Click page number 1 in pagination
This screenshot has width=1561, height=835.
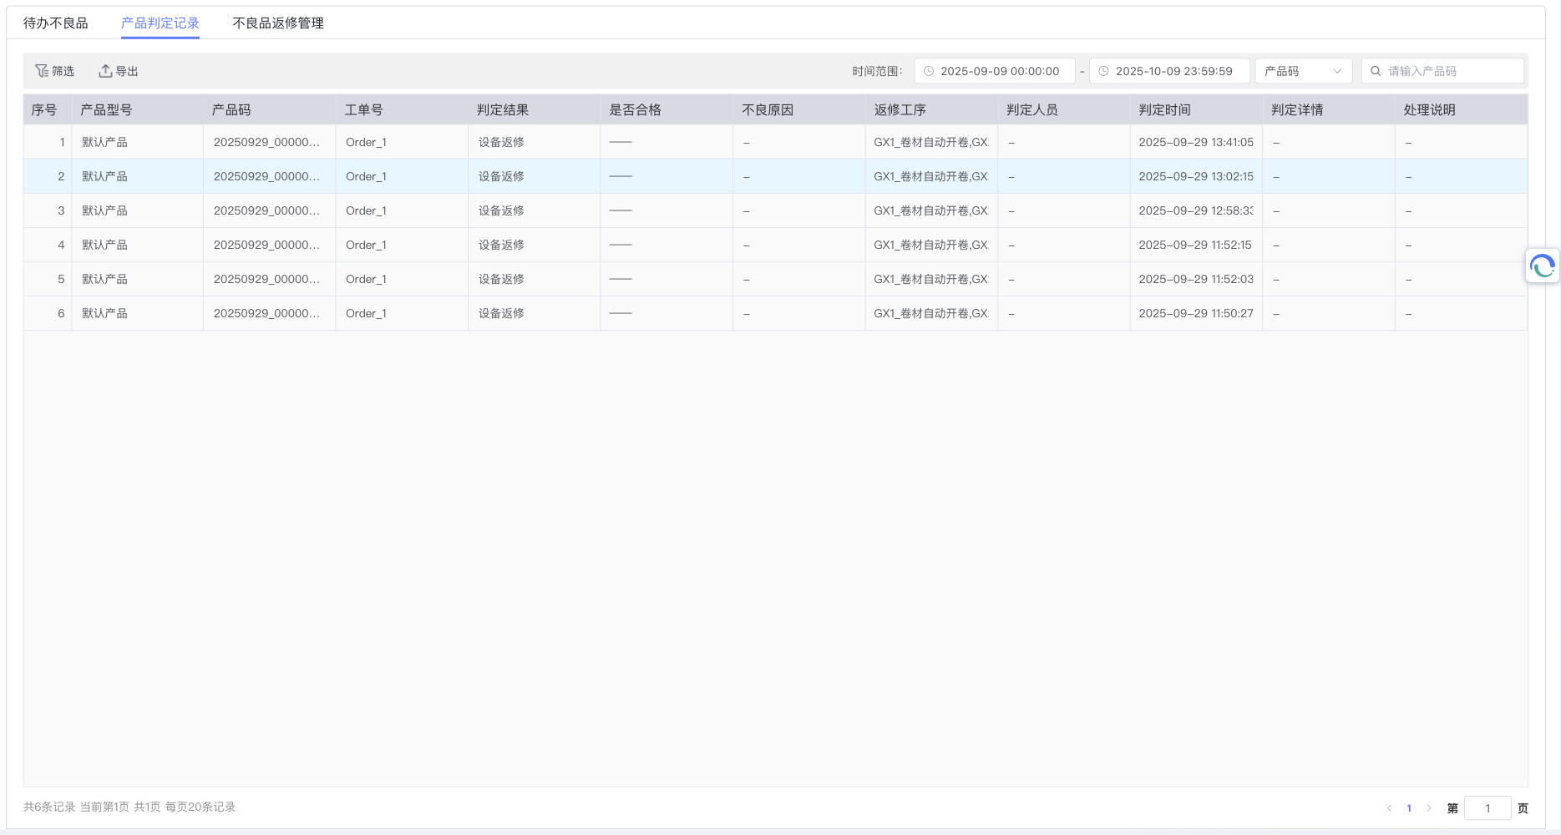pyautogui.click(x=1409, y=808)
